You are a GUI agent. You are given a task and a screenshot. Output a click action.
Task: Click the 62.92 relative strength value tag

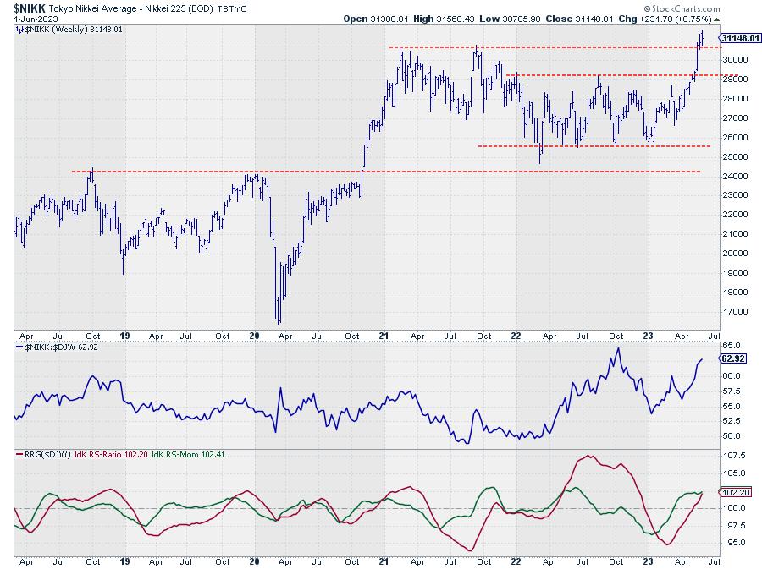click(733, 358)
